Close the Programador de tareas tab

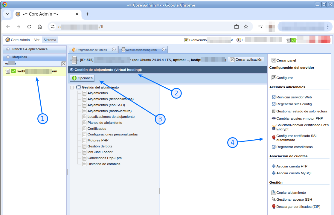point(114,49)
